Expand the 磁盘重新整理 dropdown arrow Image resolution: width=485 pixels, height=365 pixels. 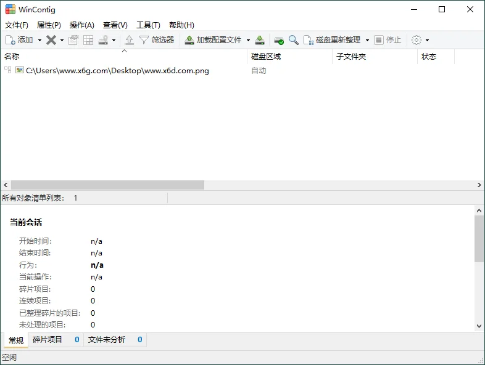368,41
